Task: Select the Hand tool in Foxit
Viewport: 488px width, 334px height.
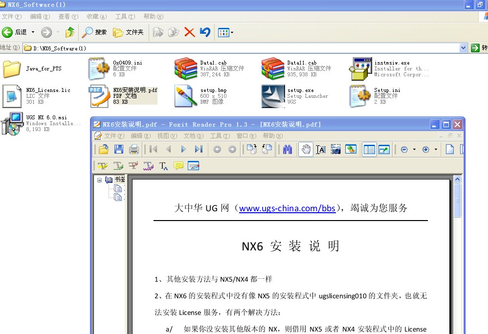Action: pyautogui.click(x=306, y=150)
